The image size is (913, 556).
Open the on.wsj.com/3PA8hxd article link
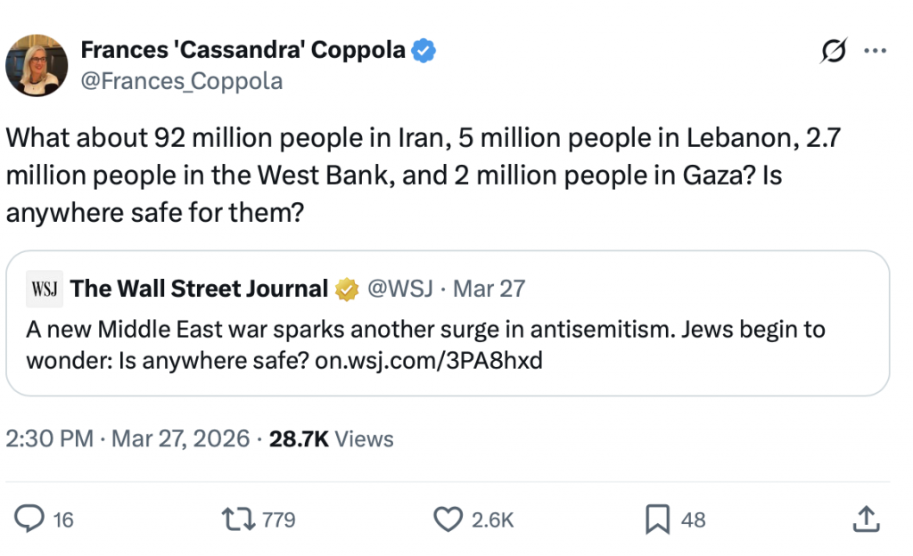tap(429, 363)
